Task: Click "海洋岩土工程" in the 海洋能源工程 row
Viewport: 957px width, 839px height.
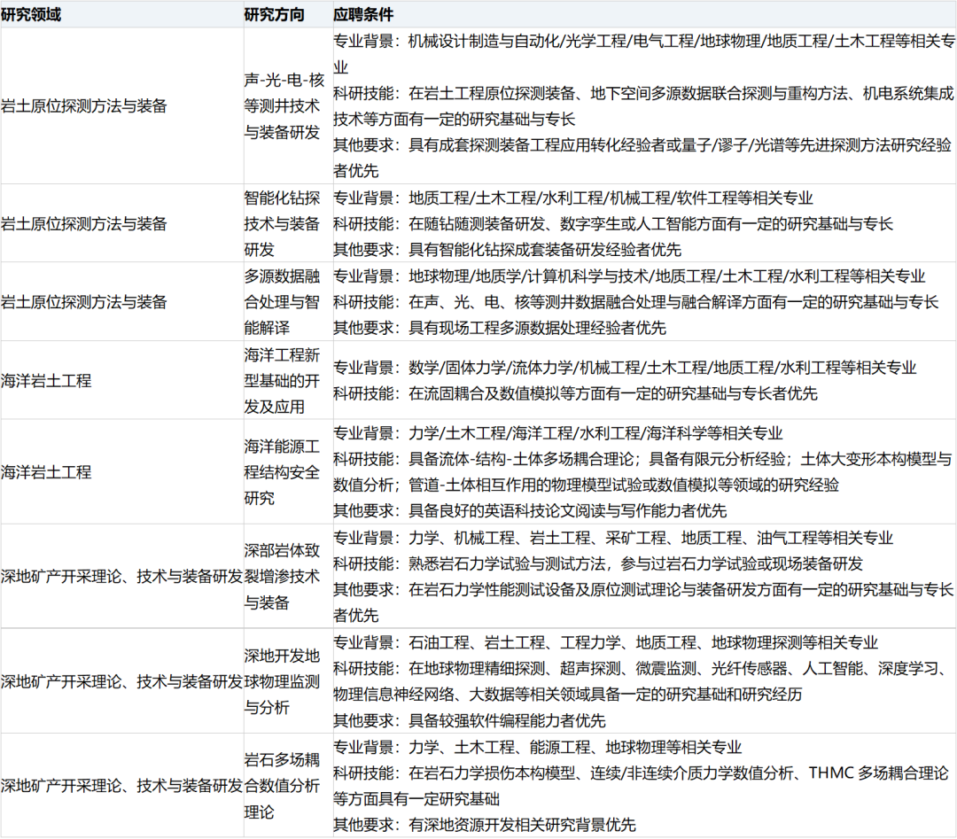Action: pyautogui.click(x=46, y=471)
